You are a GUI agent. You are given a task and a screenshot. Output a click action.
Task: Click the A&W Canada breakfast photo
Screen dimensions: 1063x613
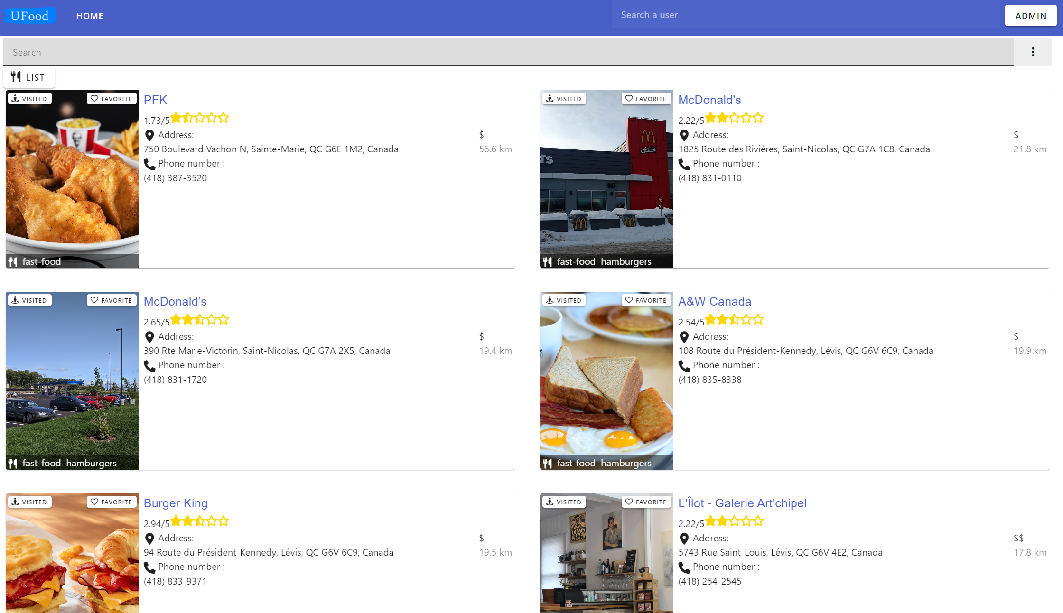(x=606, y=381)
